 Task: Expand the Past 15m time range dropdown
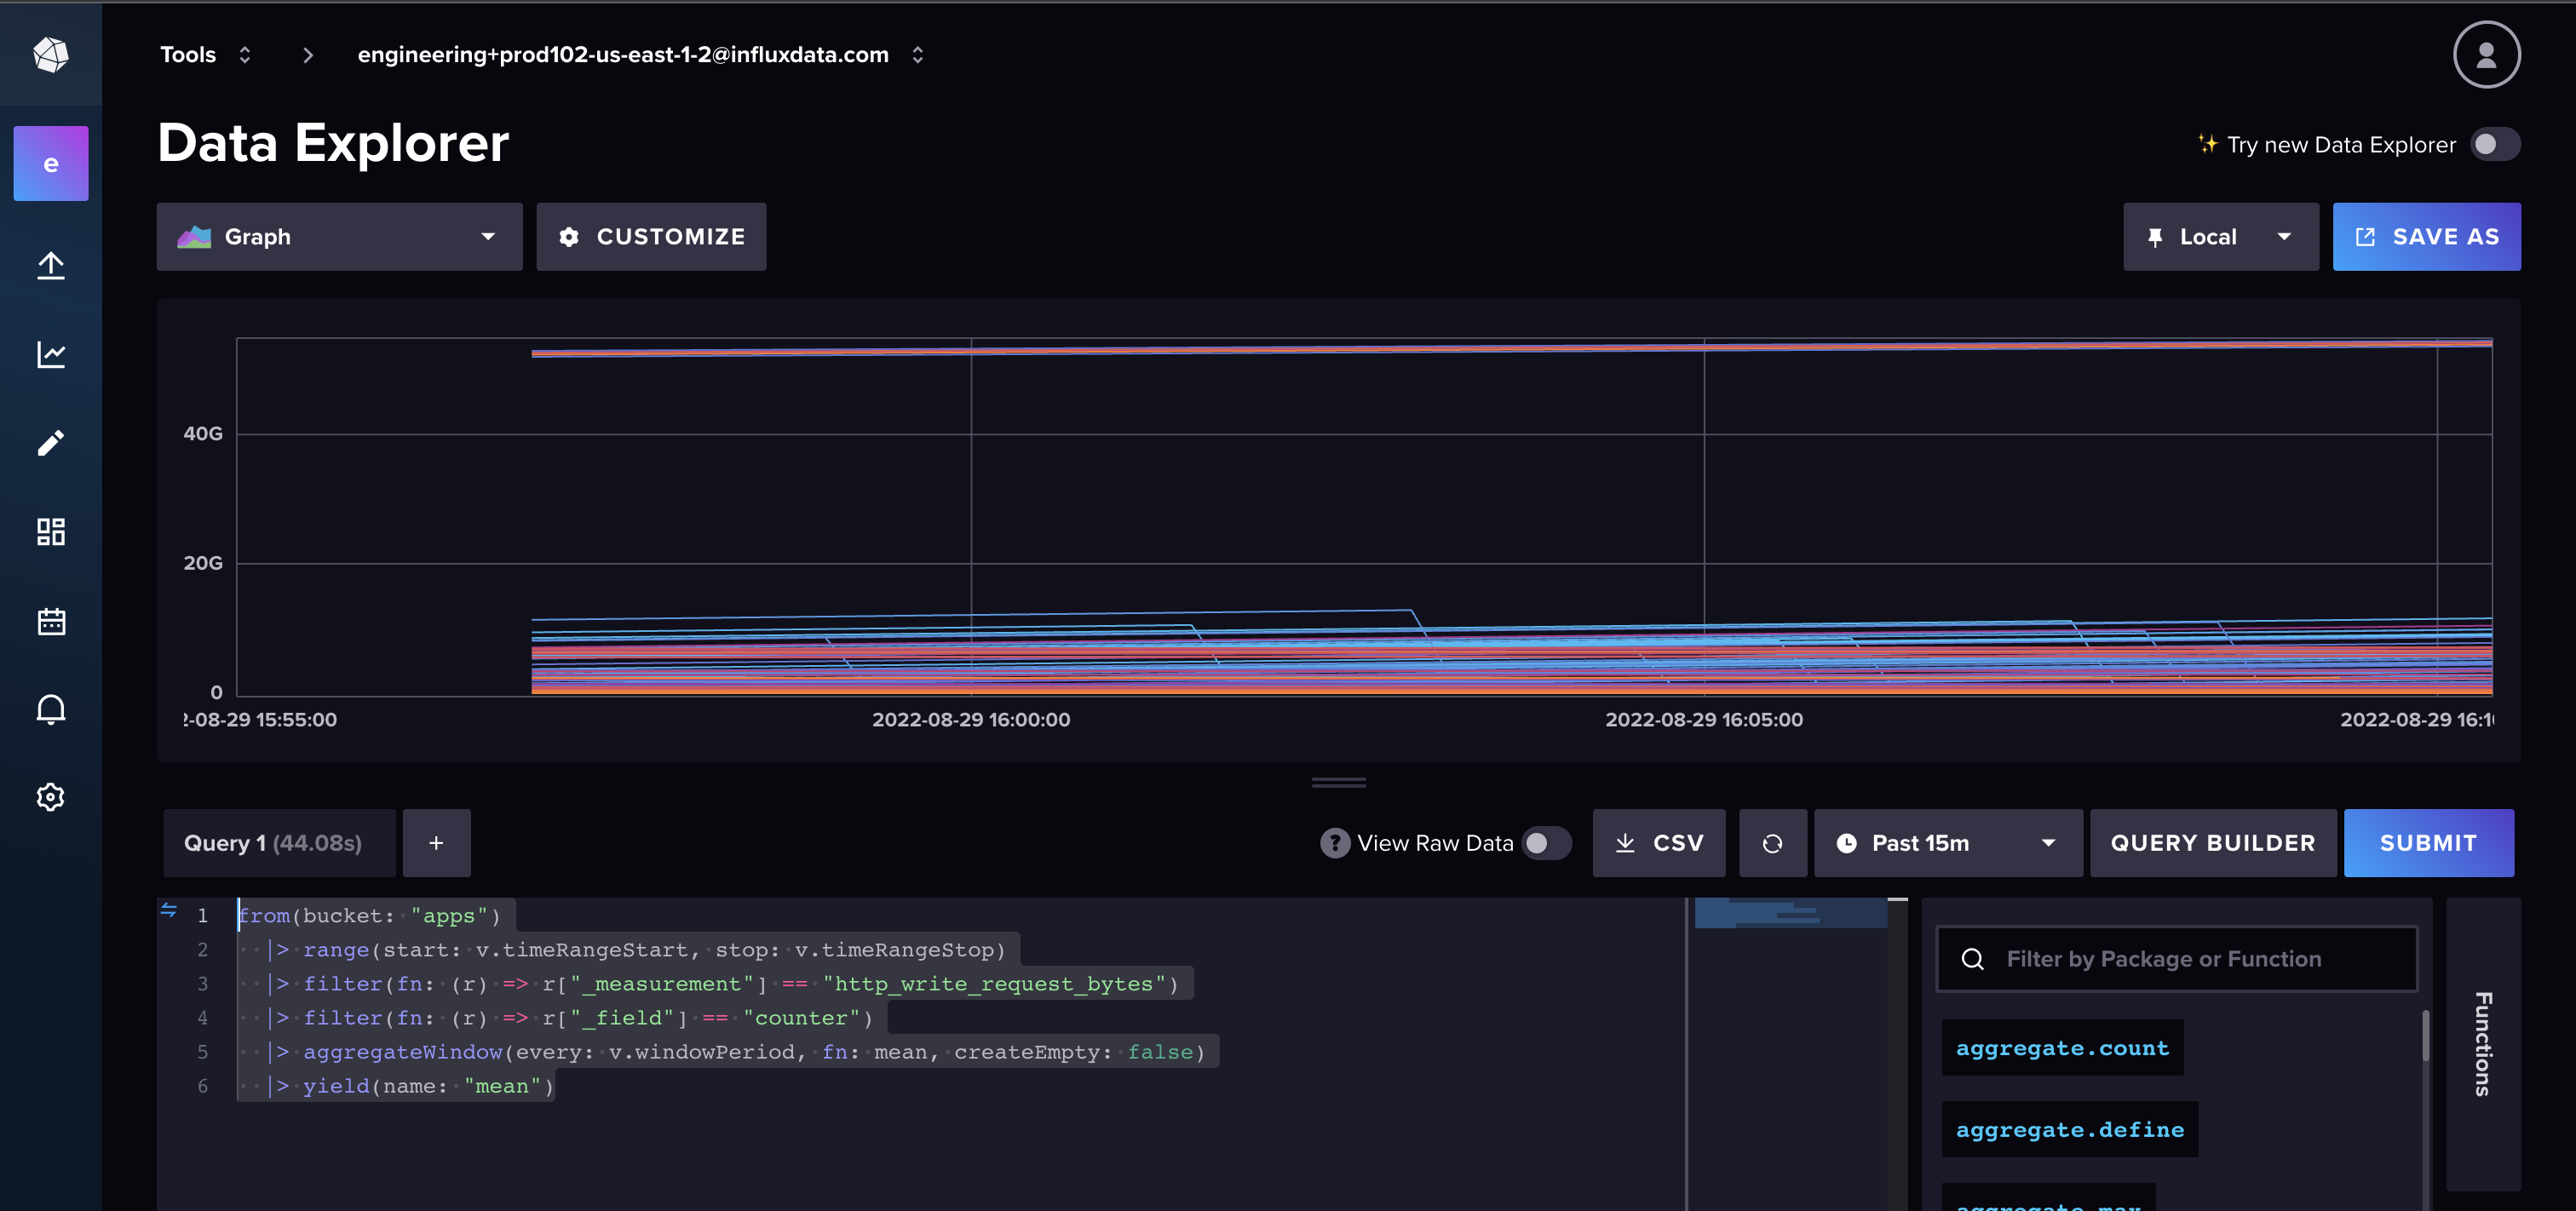1947,842
